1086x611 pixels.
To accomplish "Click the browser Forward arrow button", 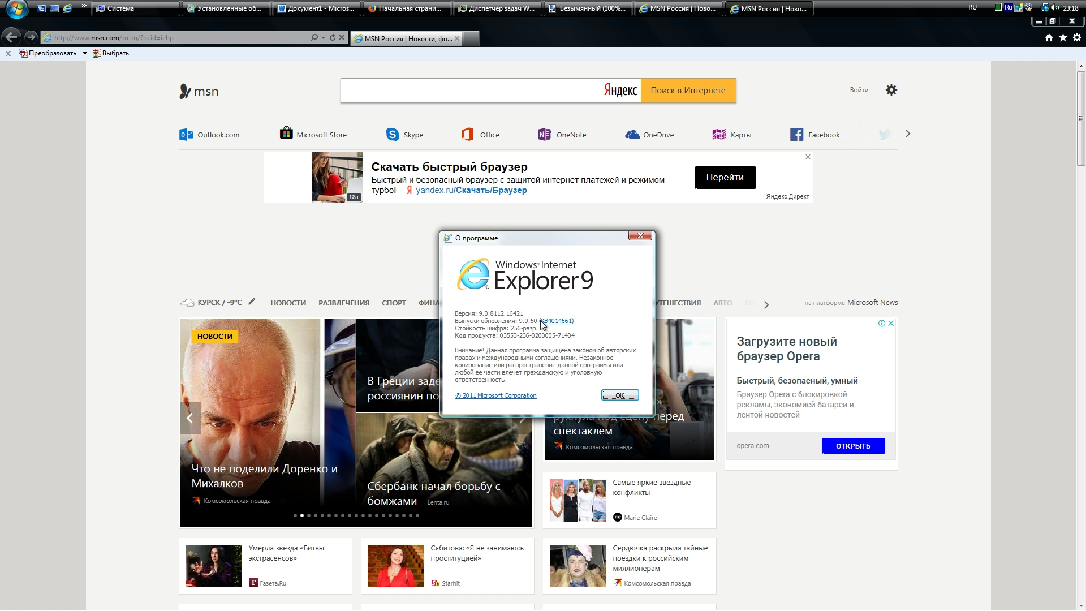I will pos(31,37).
